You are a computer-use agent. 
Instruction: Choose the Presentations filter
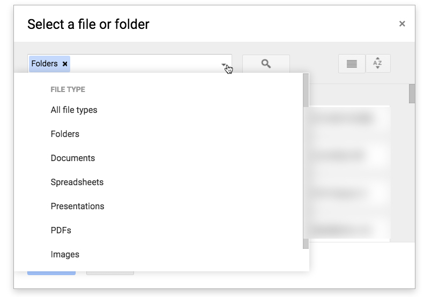[x=78, y=206]
